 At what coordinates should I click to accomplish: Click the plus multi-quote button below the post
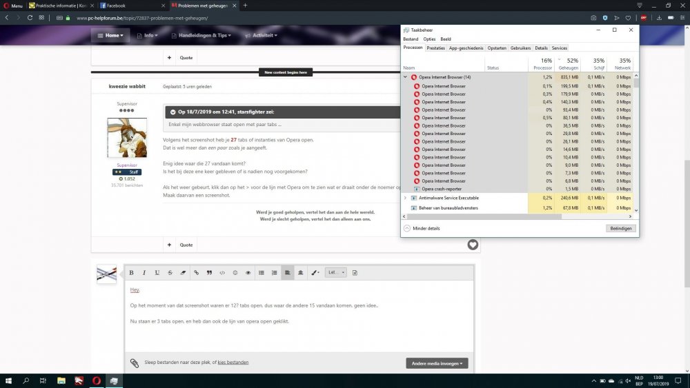[169, 245]
